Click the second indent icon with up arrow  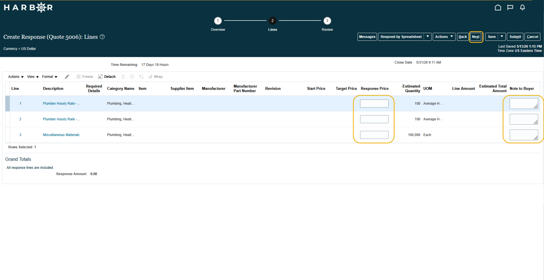click(x=132, y=77)
